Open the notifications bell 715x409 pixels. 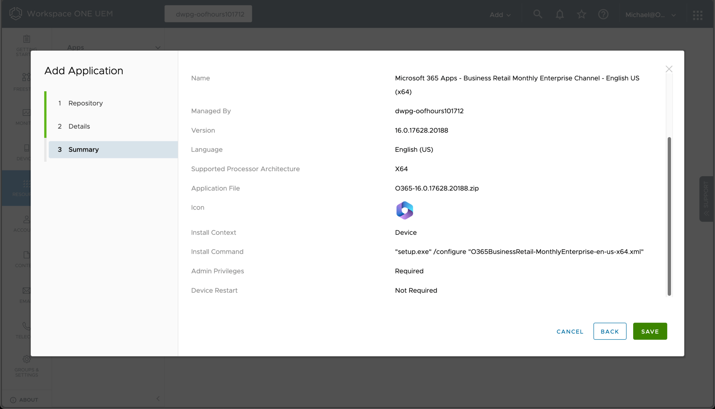pos(559,14)
